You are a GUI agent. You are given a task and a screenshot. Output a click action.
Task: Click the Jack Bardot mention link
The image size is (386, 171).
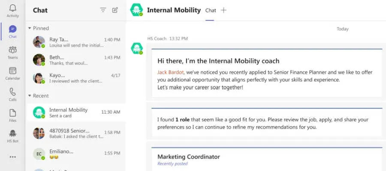click(170, 72)
